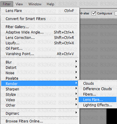Reapply Lens Flare with Ctrl+F entry
Viewport: 117px width, 124px height.
tap(40, 11)
